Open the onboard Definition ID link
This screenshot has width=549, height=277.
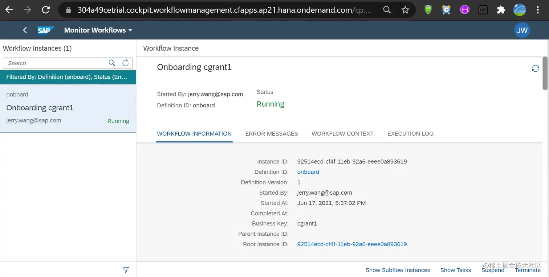(x=308, y=172)
